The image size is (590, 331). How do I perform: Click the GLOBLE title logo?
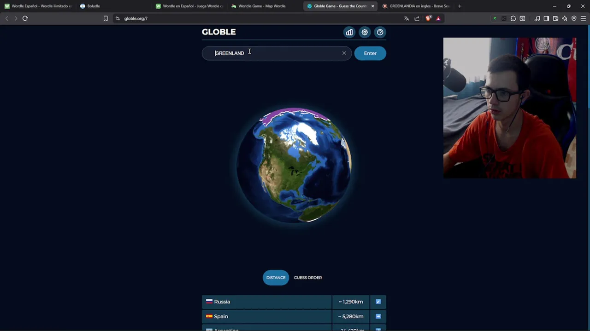(218, 32)
